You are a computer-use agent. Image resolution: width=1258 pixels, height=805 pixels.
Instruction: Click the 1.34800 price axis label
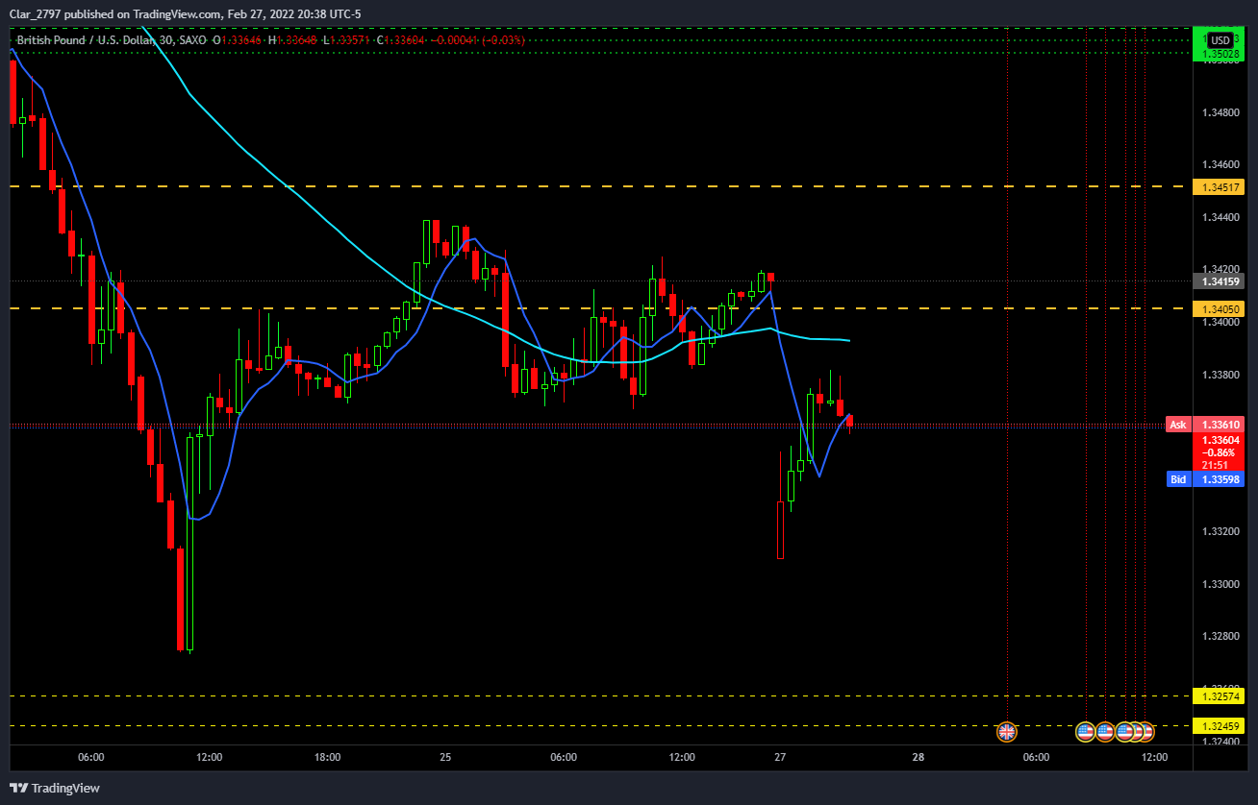click(x=1219, y=112)
